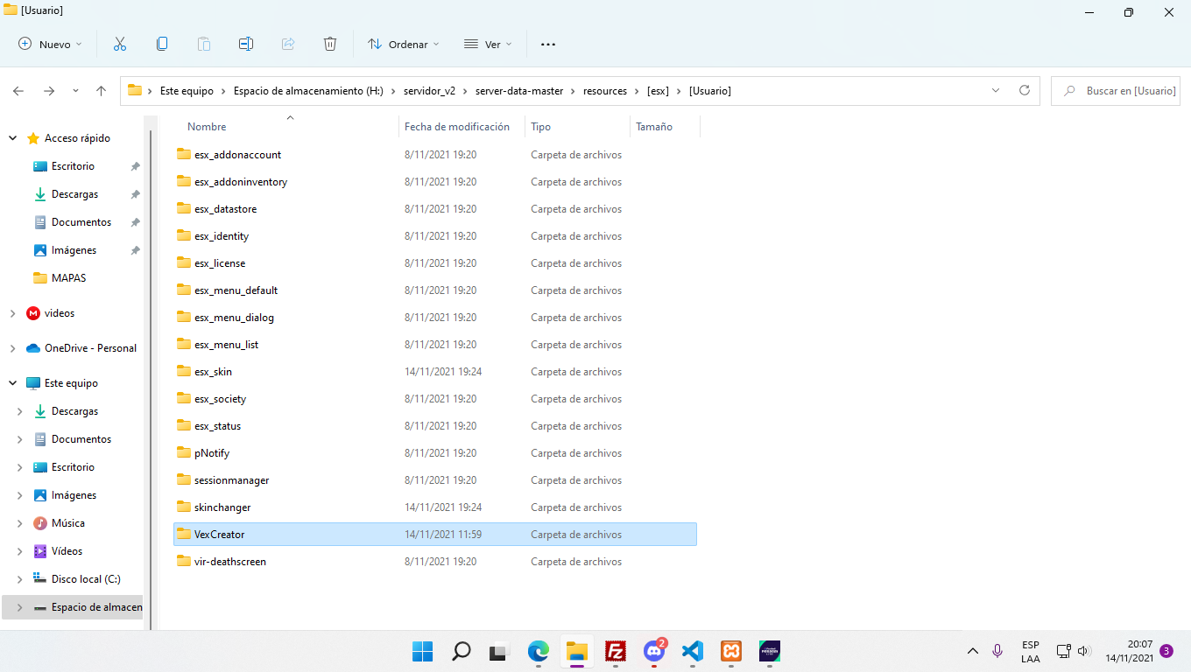Click the microphone icon in system tray

pos(997,651)
